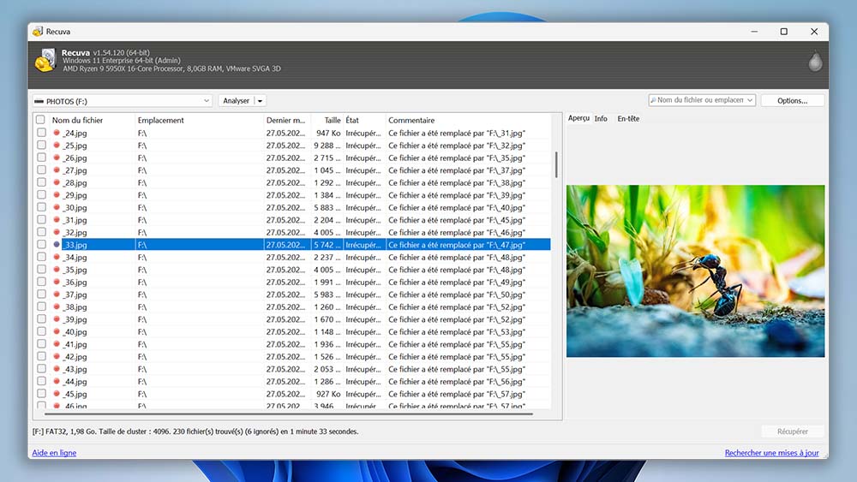Image resolution: width=857 pixels, height=482 pixels.
Task: Switch to the En-tête tab
Action: coord(628,118)
